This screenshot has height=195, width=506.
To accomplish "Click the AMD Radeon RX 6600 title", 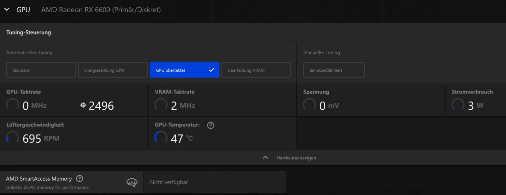I will (101, 10).
